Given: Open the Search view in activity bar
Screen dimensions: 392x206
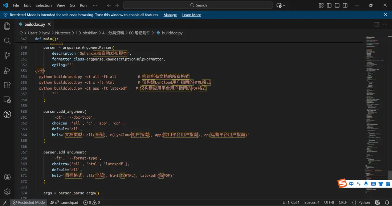Looking at the screenshot, I should pyautogui.click(x=7, y=41).
